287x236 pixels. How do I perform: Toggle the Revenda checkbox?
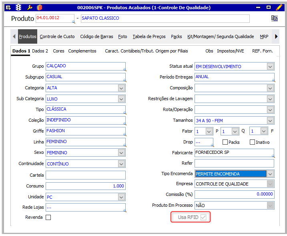[48, 218]
